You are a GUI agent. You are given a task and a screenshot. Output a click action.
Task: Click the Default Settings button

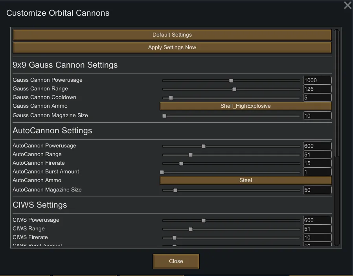point(172,35)
